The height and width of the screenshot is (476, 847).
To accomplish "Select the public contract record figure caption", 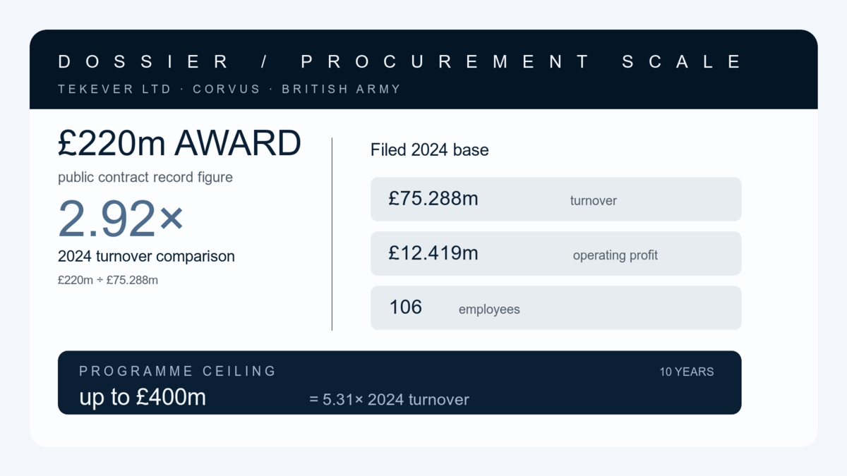I will 145,178.
